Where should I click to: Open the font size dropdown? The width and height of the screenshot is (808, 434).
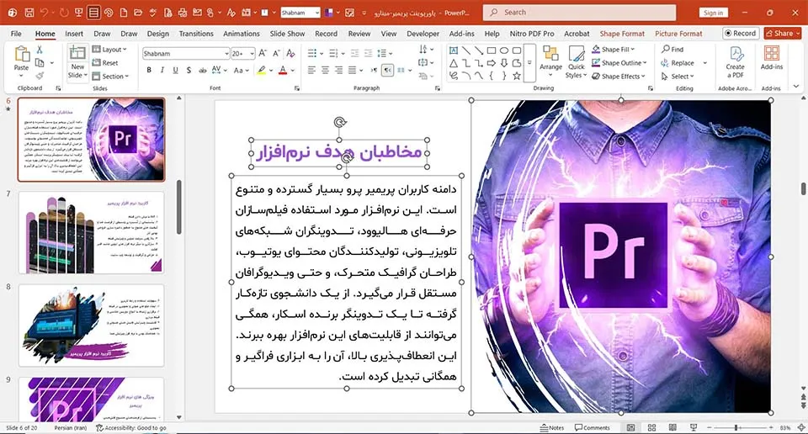pos(252,54)
